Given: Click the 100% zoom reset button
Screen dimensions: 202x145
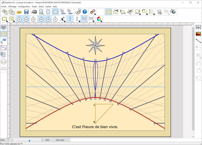Looking at the screenshot, I should 47,140.
